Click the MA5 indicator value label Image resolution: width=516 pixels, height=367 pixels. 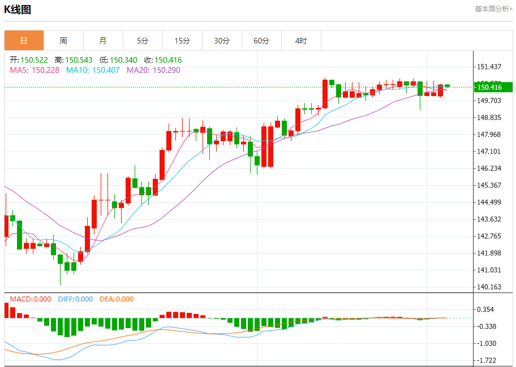[x=35, y=70]
